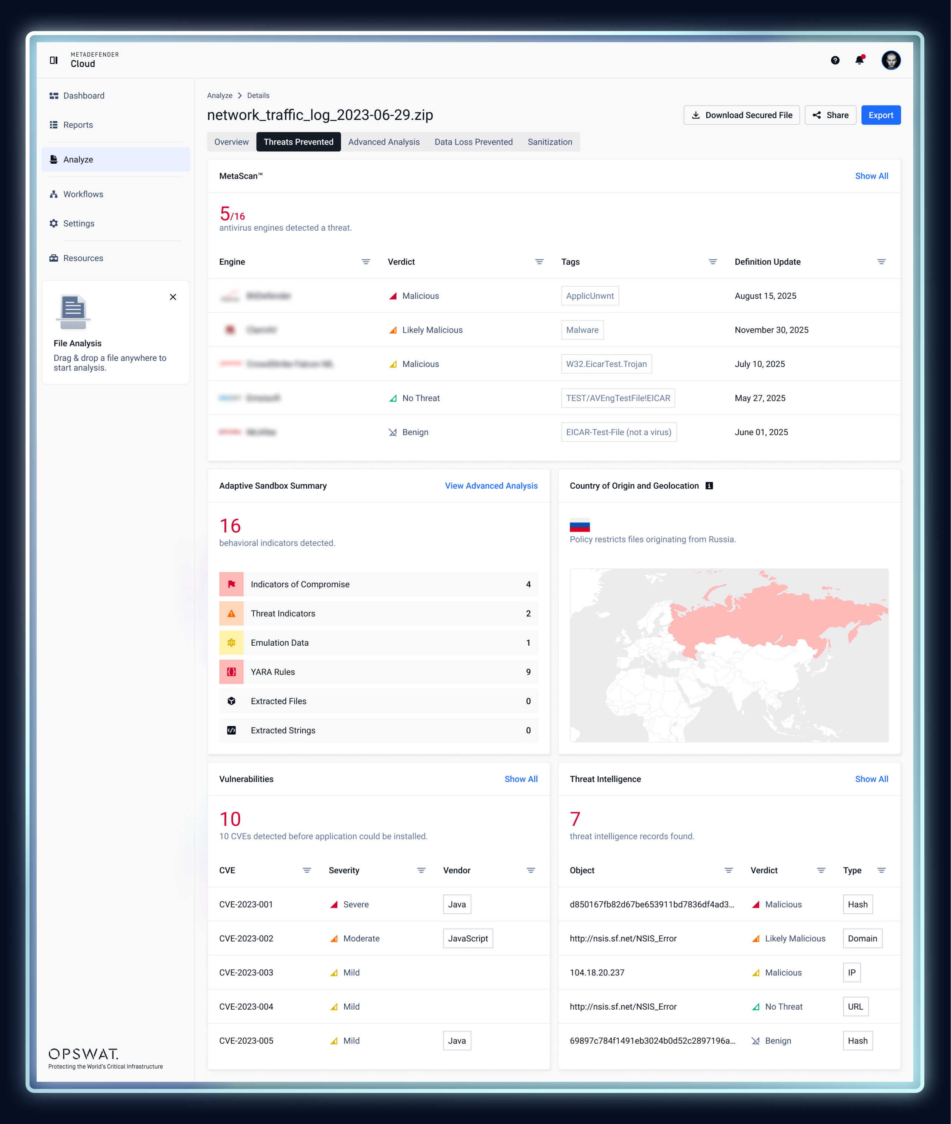Open the Engine column filter
951x1124 pixels.
(x=366, y=262)
